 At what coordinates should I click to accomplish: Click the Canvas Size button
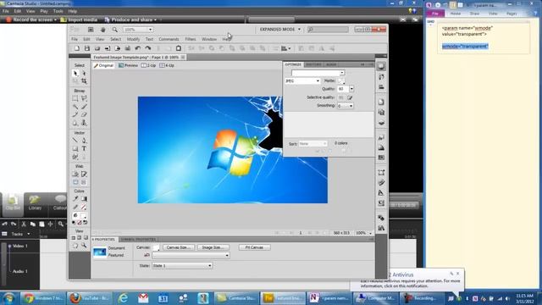(x=179, y=247)
